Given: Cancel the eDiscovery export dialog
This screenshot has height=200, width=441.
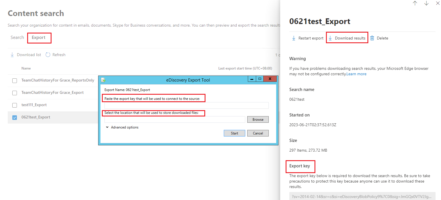Looking at the screenshot, I should [x=258, y=133].
